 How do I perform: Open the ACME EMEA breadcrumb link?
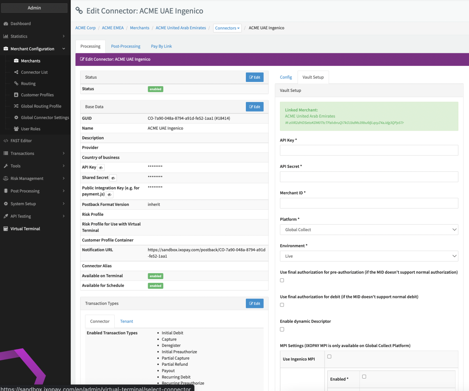pos(113,28)
